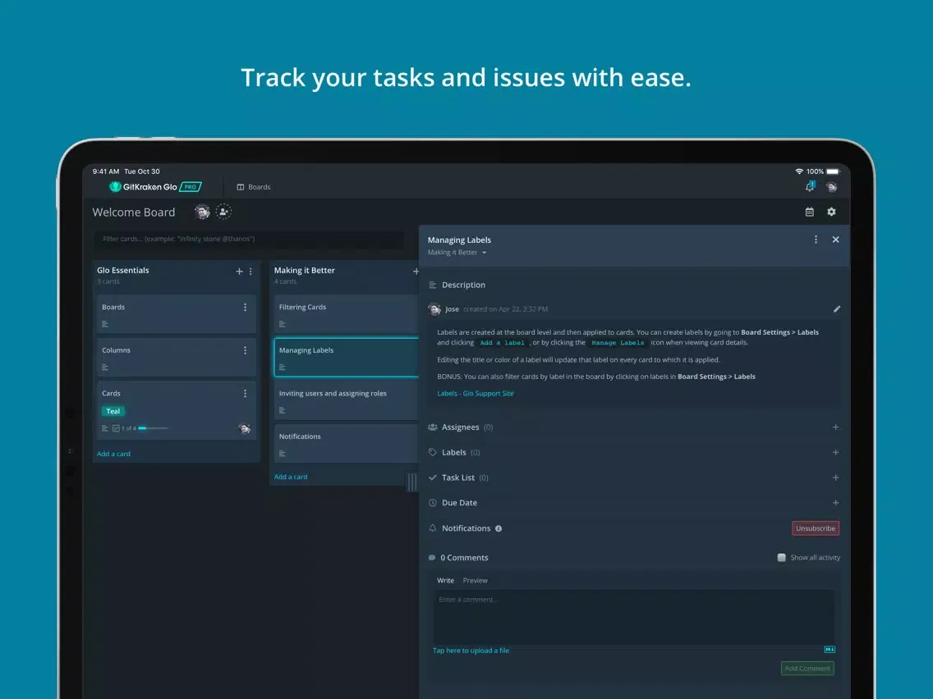This screenshot has height=699, width=933.
Task: Expand the Due Date section
Action: [835, 503]
